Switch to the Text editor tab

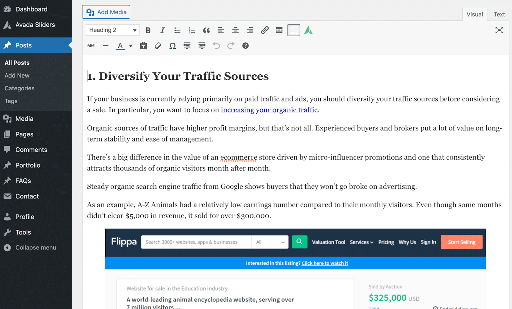499,14
